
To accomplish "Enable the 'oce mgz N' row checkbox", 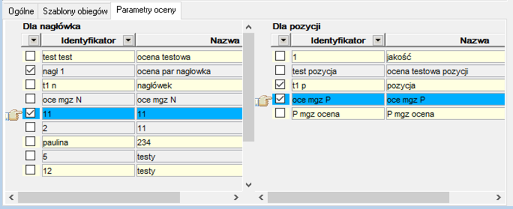I will (x=30, y=99).
